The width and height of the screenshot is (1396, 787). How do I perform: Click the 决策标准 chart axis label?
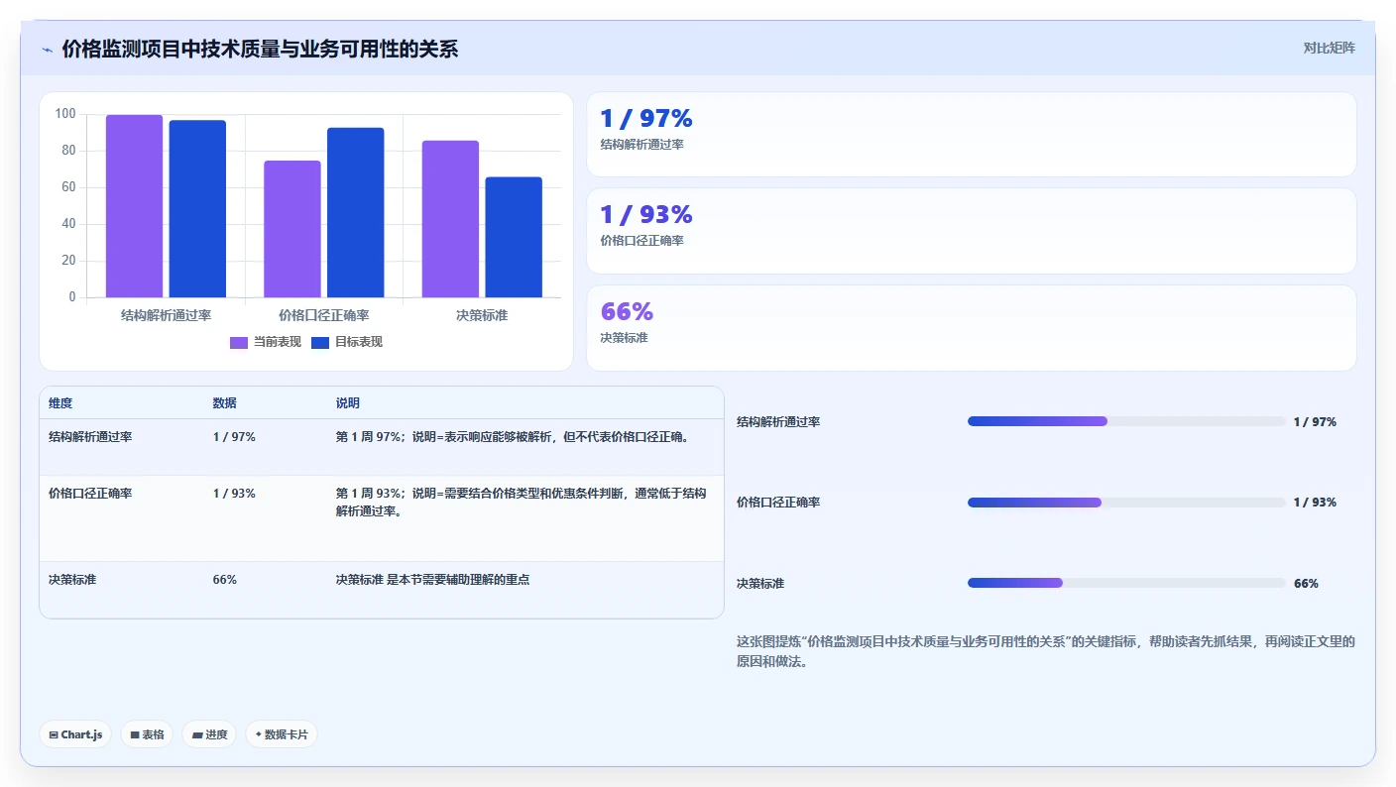pos(482,315)
